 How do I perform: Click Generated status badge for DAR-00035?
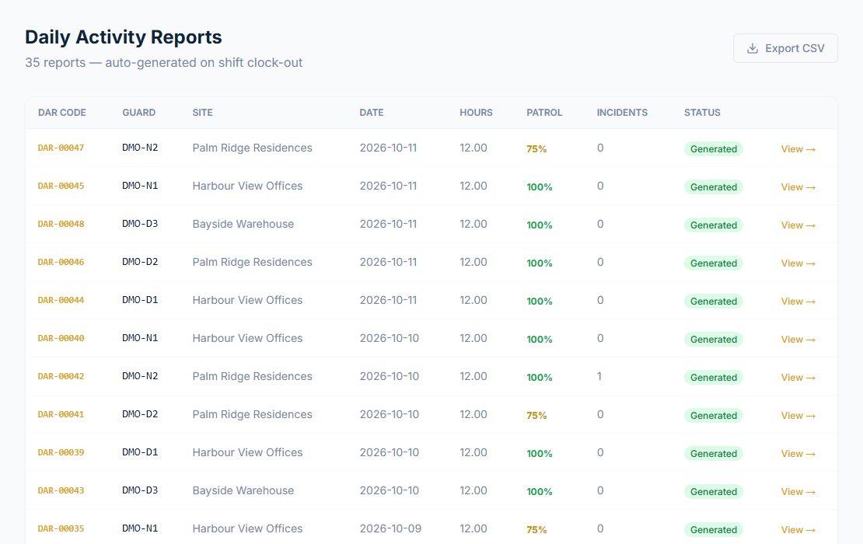click(713, 530)
